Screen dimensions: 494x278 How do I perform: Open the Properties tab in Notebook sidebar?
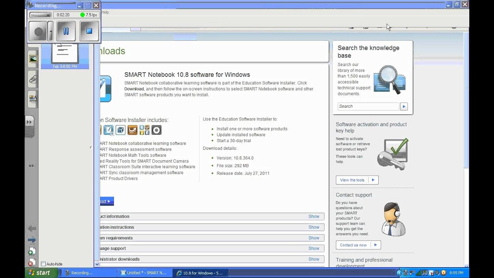click(33, 99)
